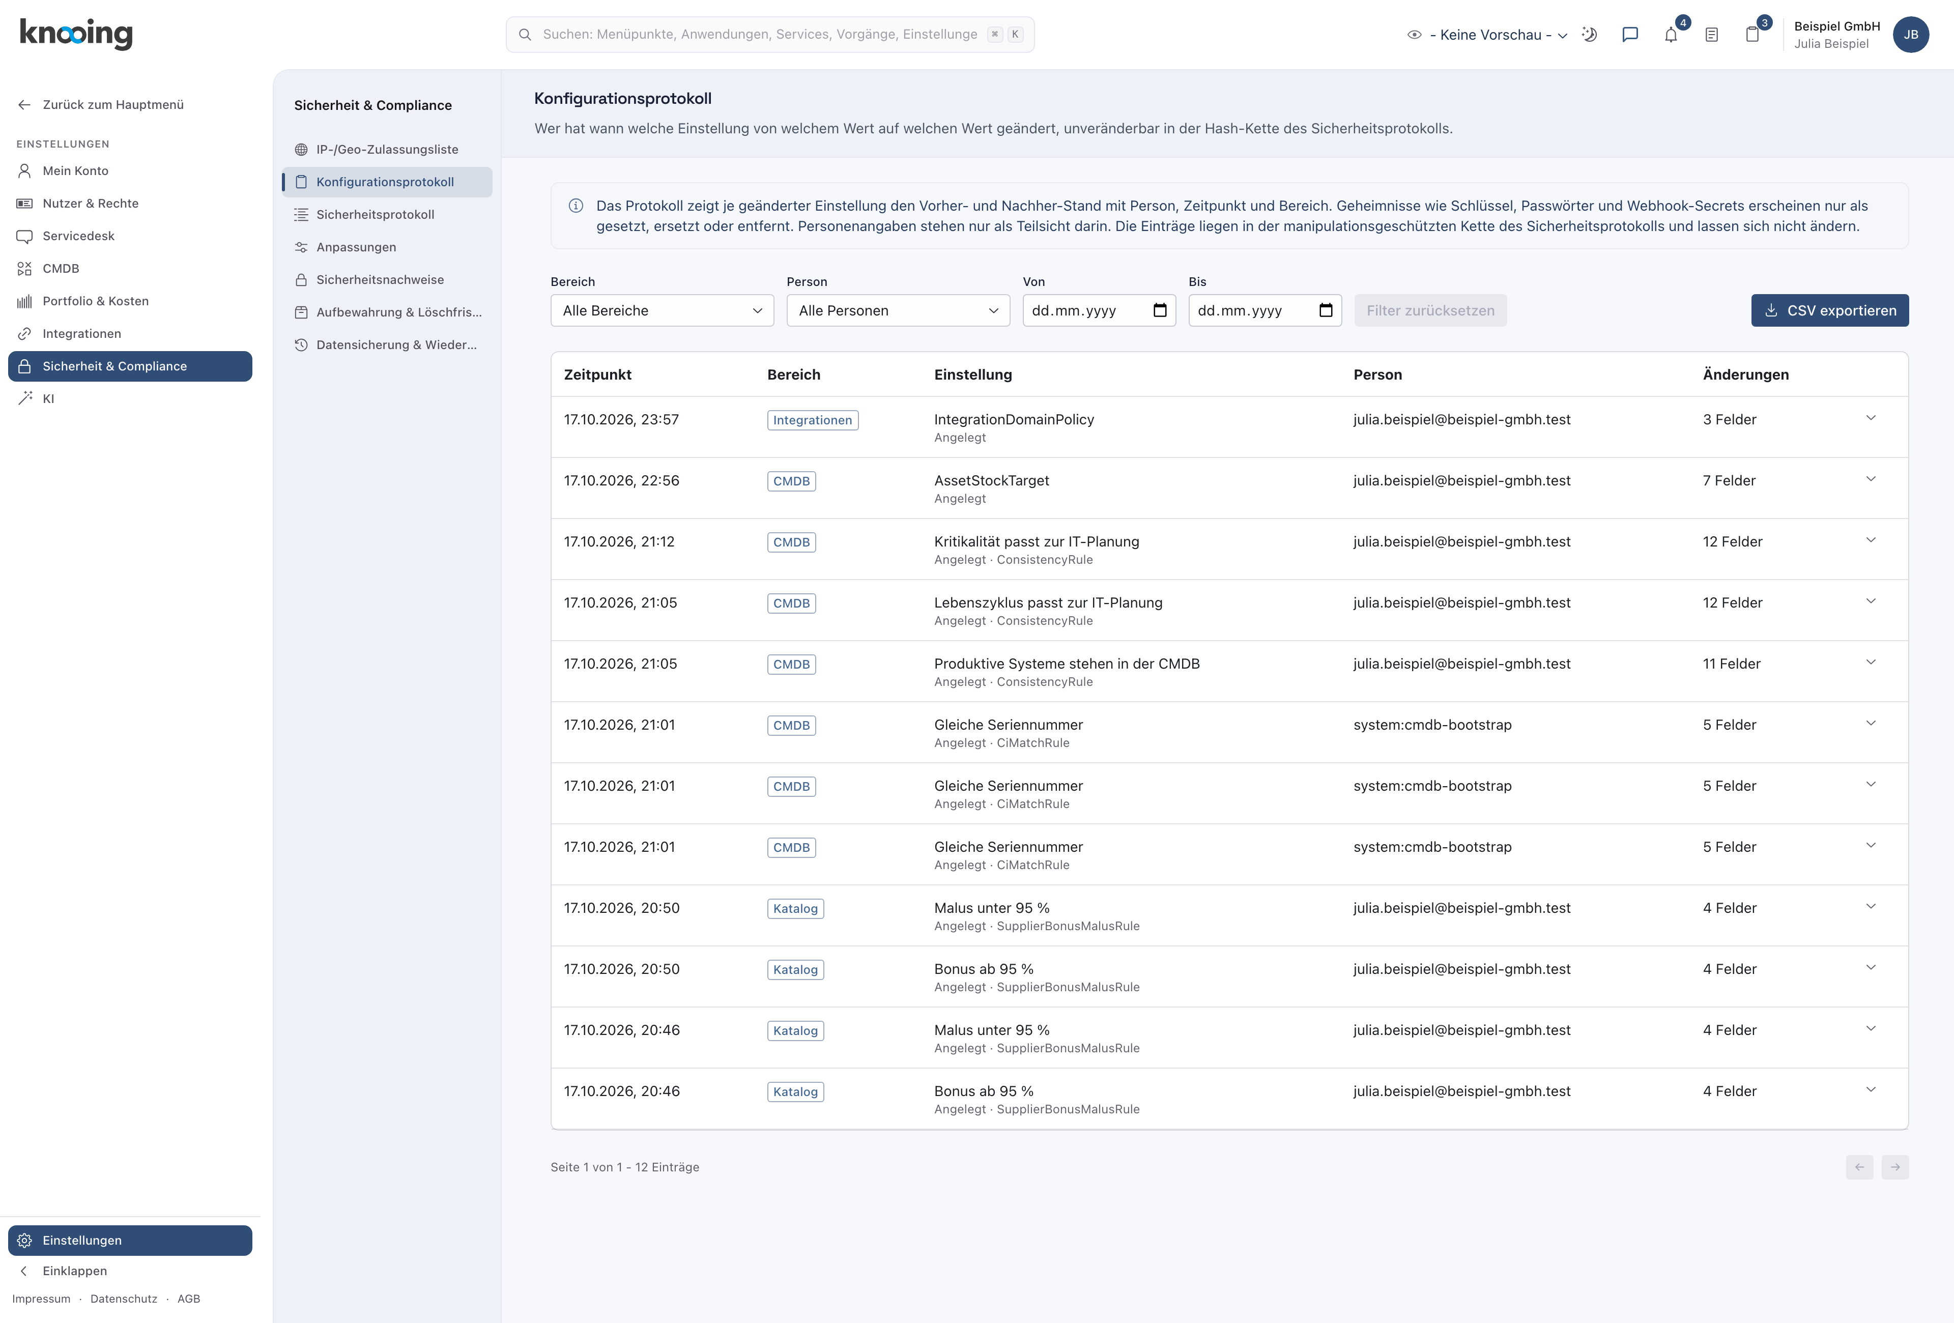This screenshot has width=1954, height=1323.
Task: Open Sicherheitsnachweise submenu item
Action: [387, 280]
